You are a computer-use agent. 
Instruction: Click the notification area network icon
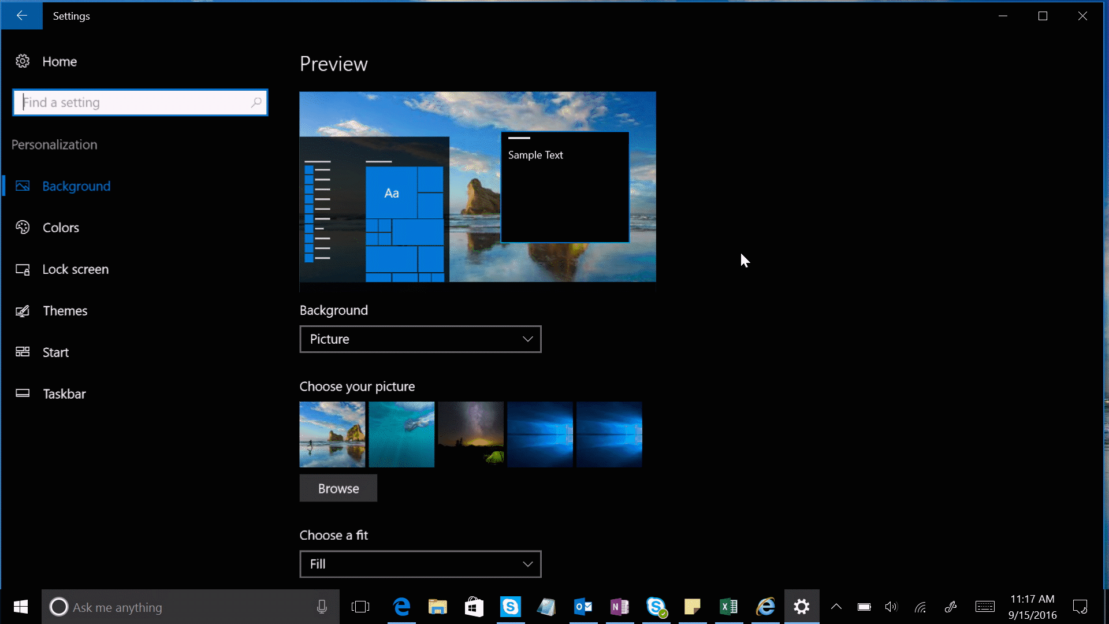[920, 607]
